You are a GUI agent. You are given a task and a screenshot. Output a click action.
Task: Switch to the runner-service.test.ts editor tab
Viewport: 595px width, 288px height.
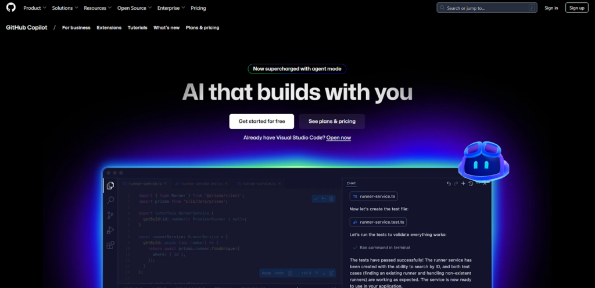pyautogui.click(x=201, y=184)
